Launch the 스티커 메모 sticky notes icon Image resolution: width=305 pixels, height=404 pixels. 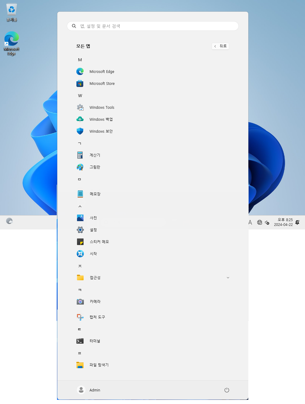click(x=80, y=242)
